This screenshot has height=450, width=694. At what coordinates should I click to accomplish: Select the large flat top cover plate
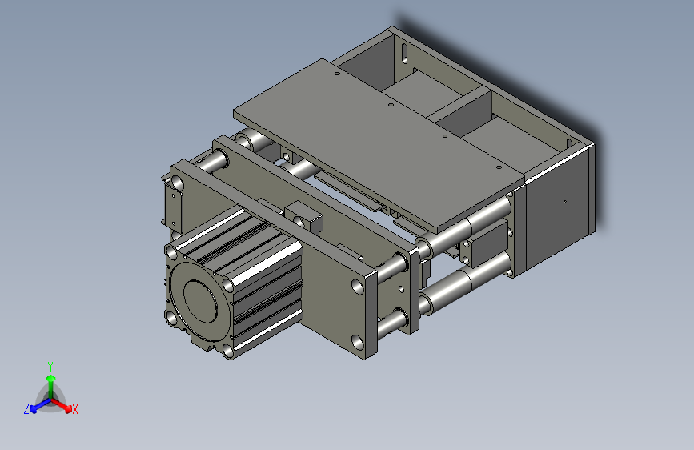pos(378,144)
